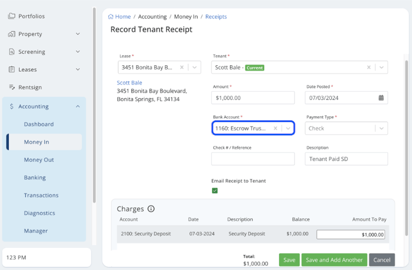Clear the Tenant selection with X icon
This screenshot has height=270, width=412.
point(369,68)
